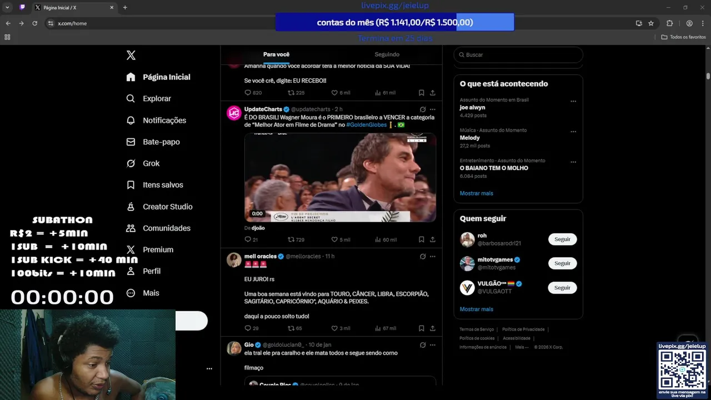711x400 pixels.
Task: Open Creator Studio
Action: coord(159,207)
